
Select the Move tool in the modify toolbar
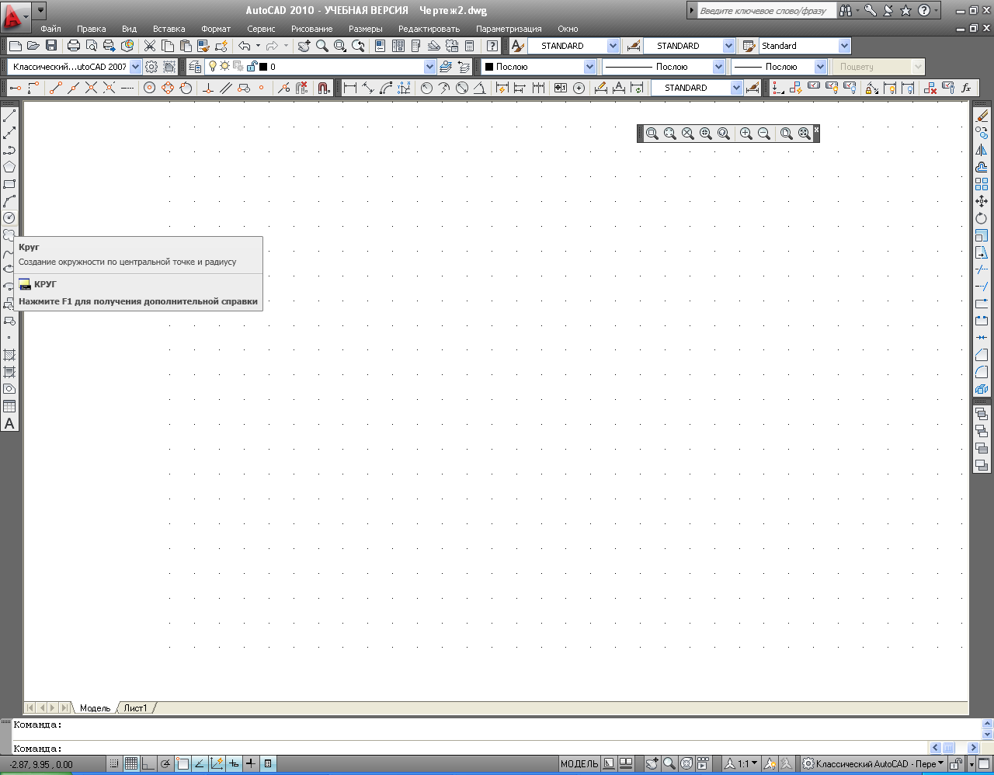[x=982, y=201]
